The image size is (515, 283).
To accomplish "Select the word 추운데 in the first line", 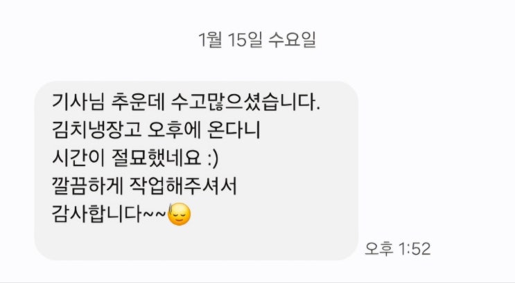I will click(x=138, y=102).
